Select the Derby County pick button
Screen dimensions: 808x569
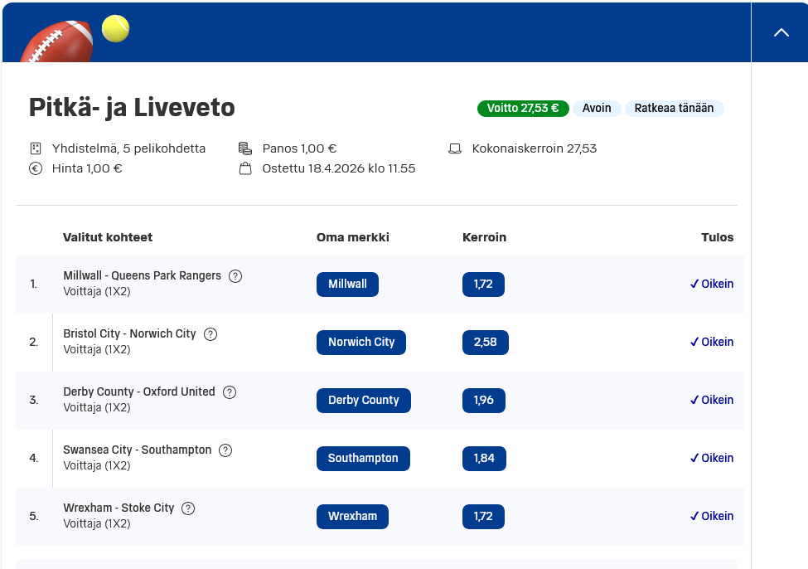click(x=363, y=401)
